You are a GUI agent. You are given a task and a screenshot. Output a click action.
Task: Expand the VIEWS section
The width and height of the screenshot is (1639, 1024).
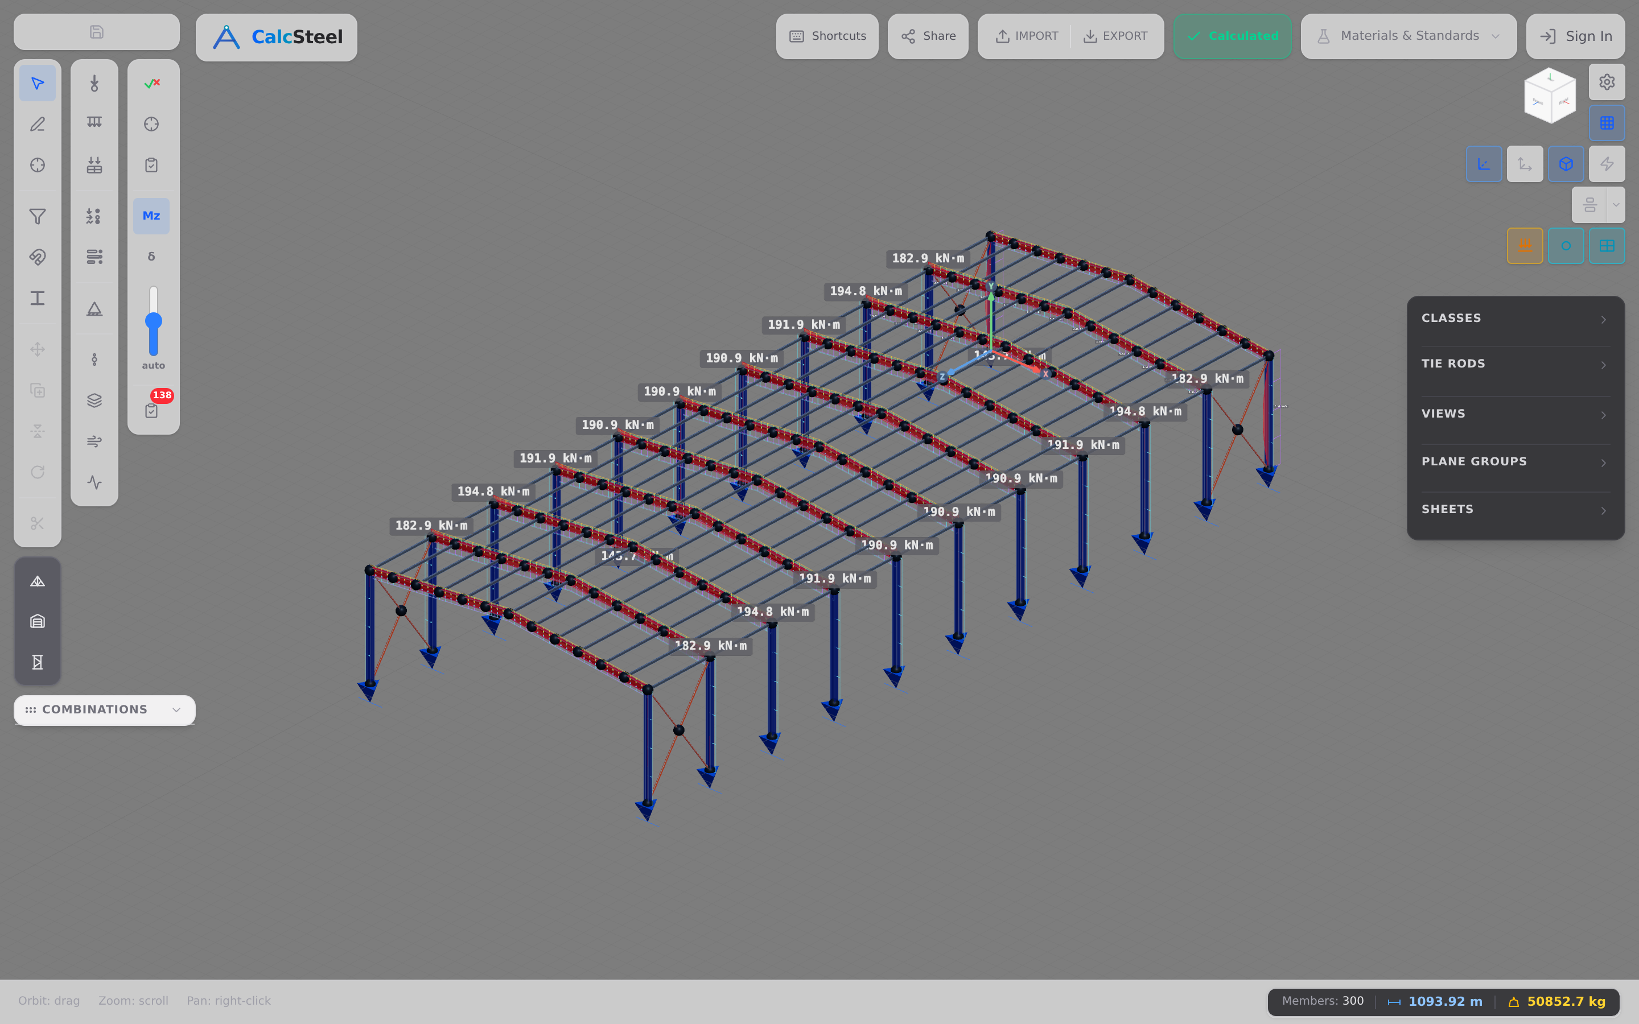(x=1515, y=414)
